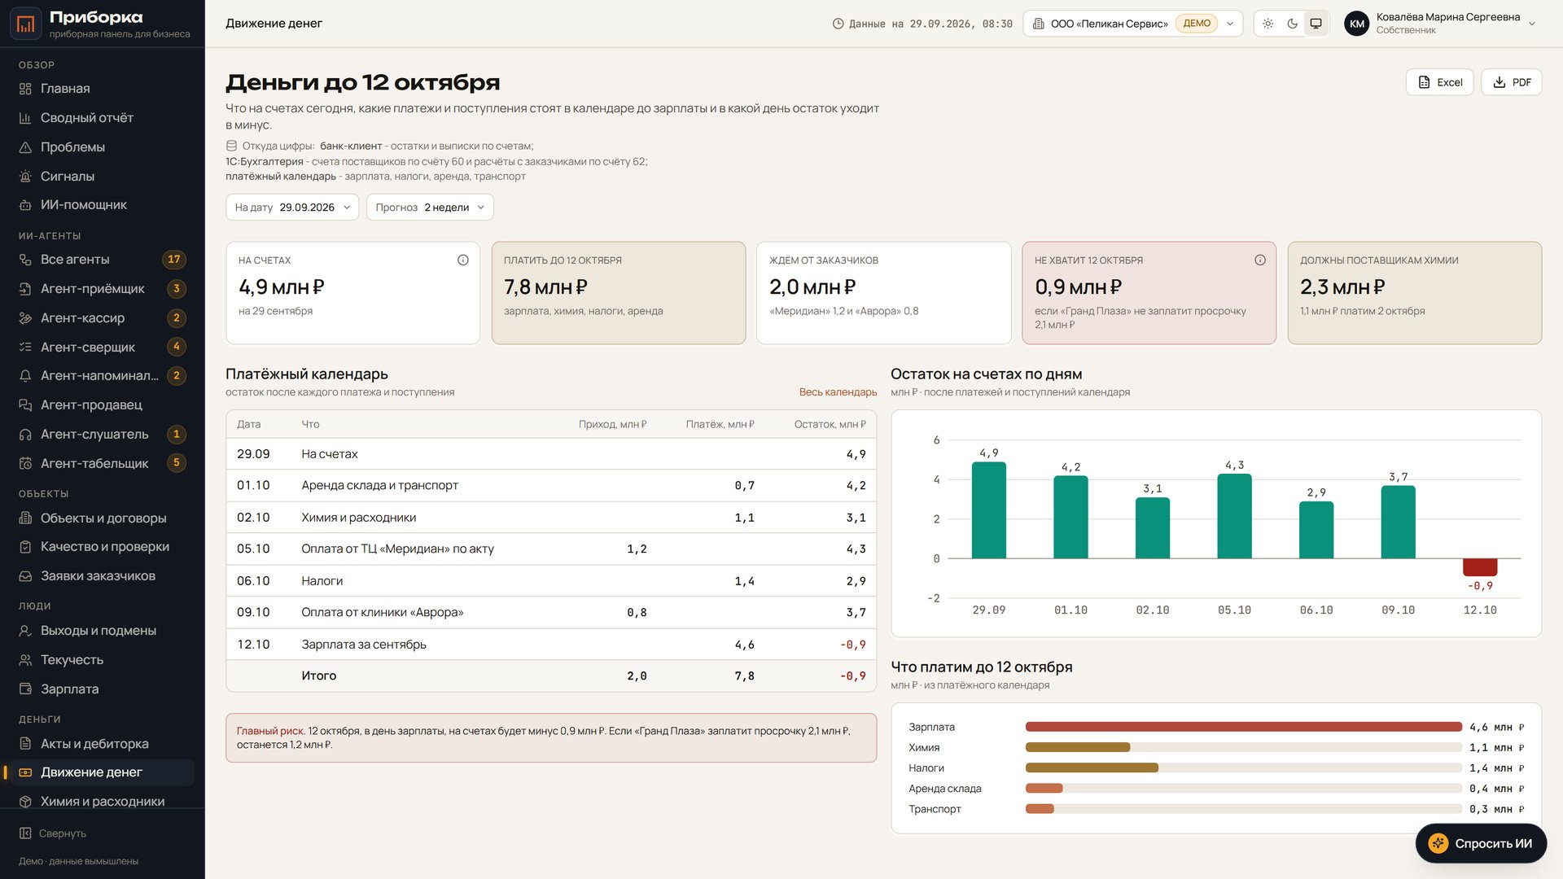Click the Свернуть collapse sidebar icon
Image resolution: width=1563 pixels, height=879 pixels.
25,833
